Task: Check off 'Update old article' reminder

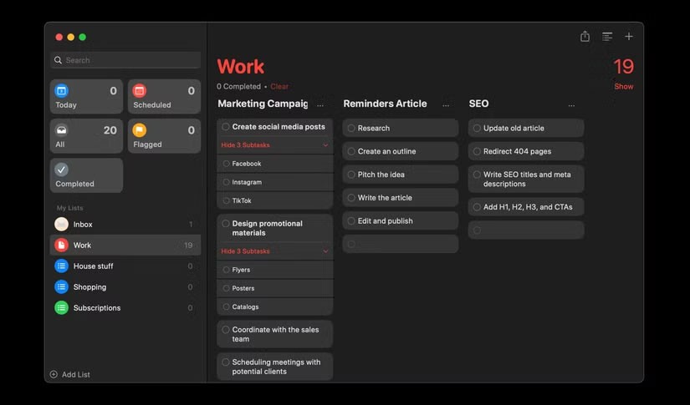Action: [477, 129]
